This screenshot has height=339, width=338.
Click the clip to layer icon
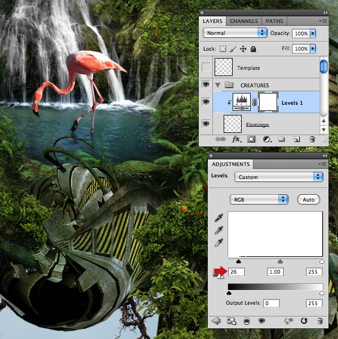pos(247,322)
